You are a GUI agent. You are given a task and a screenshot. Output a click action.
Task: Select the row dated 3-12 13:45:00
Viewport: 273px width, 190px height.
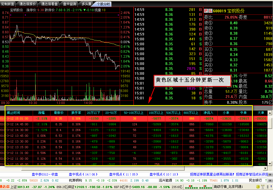133,136
